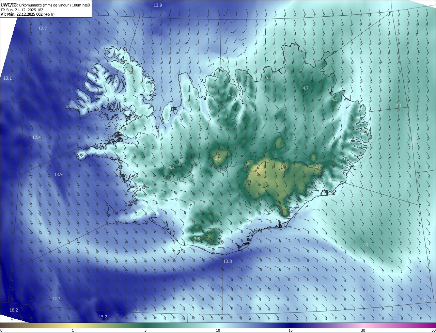The width and height of the screenshot is (436, 333).
Task: Click the 2.9 value over eastern Vatnajökull
Action: click(x=317, y=166)
